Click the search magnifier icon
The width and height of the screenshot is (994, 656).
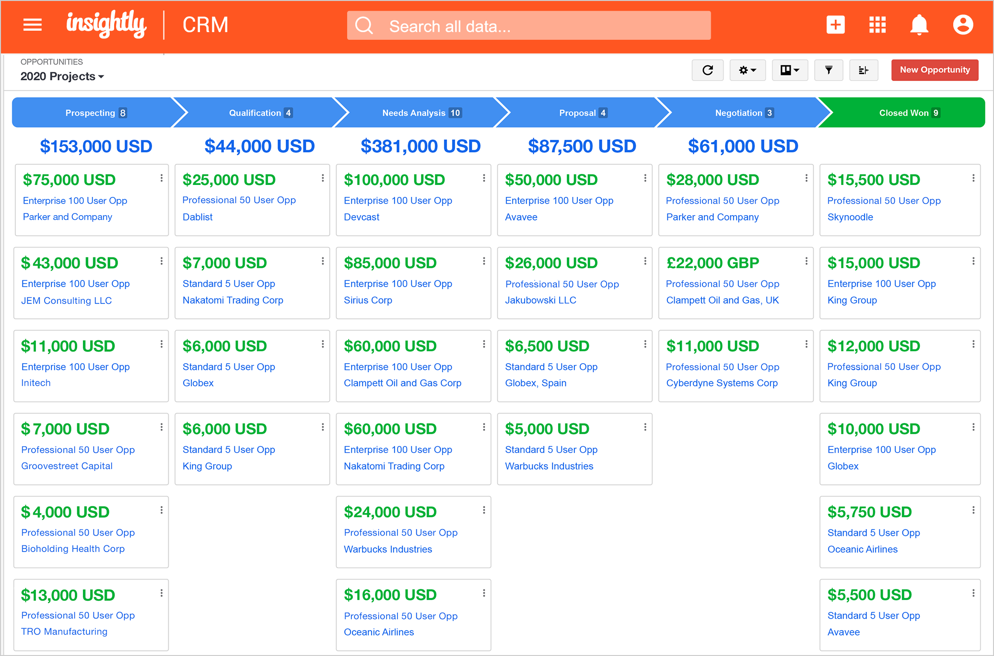[364, 26]
